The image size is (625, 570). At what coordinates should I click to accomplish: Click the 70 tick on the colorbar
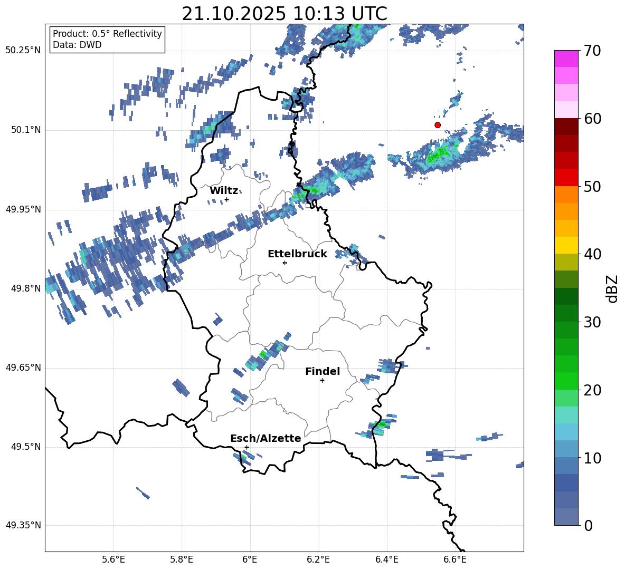[x=592, y=51]
